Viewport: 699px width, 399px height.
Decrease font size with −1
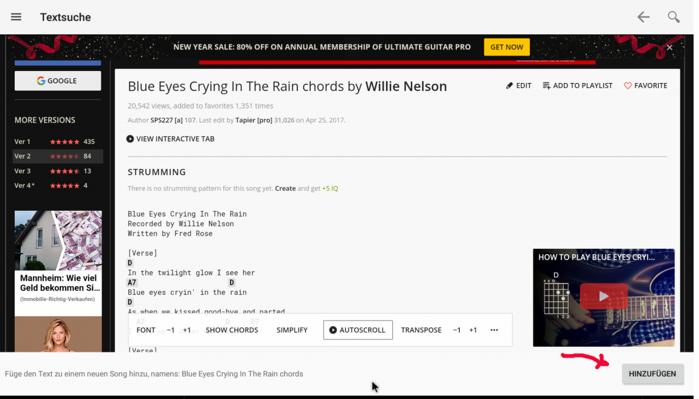point(170,330)
